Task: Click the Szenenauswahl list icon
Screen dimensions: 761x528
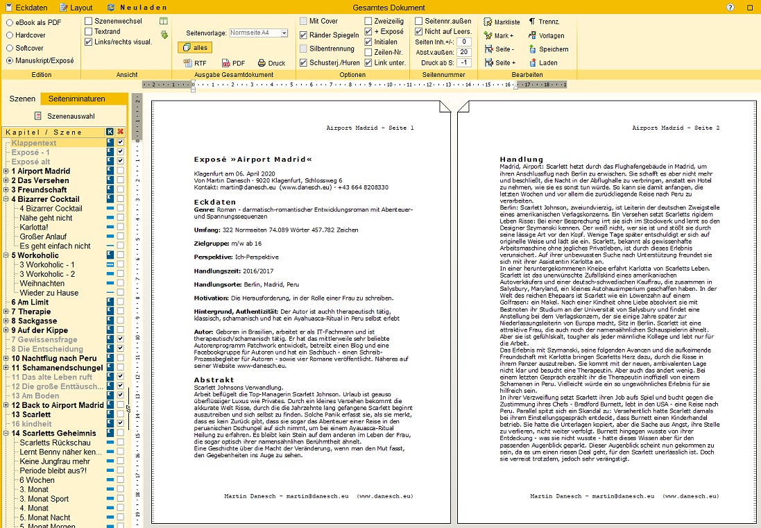Action: (38, 116)
